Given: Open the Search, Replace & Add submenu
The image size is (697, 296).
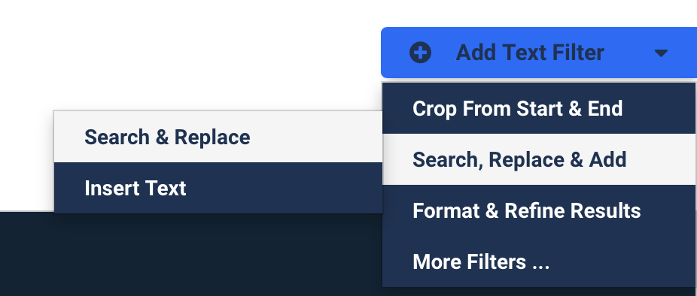Looking at the screenshot, I should coord(539,159).
